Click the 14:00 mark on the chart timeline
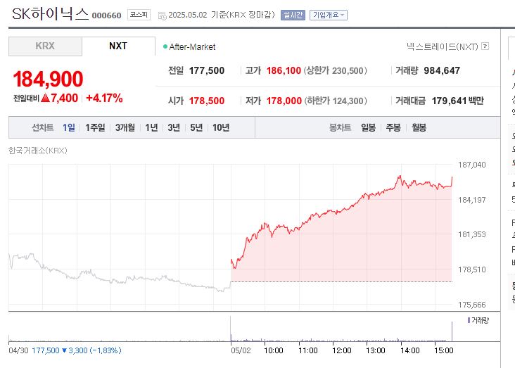 click(409, 350)
